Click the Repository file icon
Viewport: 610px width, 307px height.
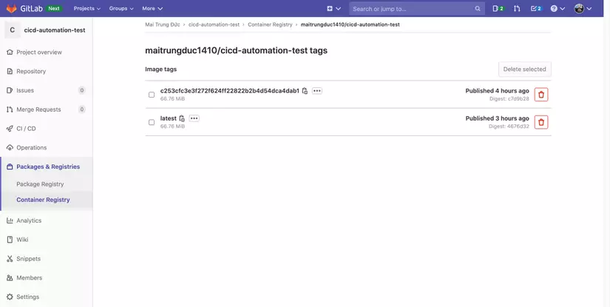pos(10,71)
